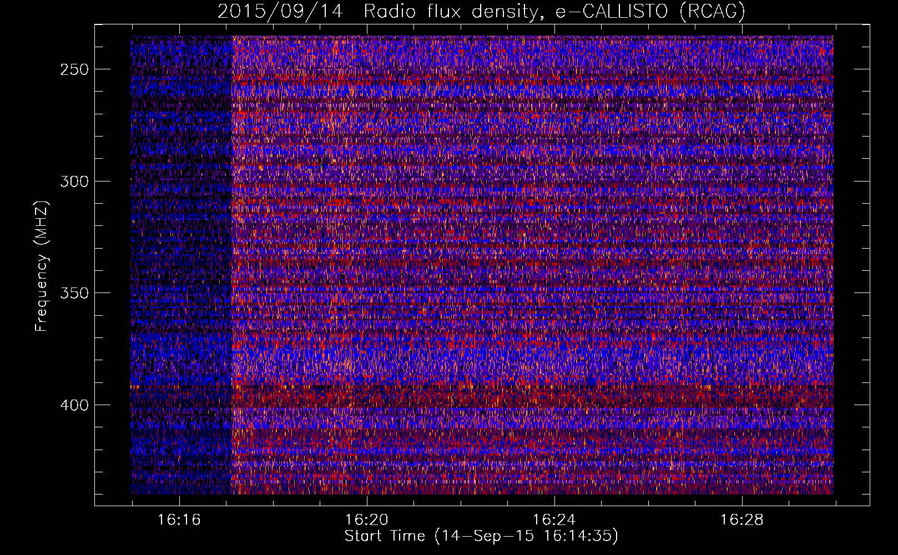The height and width of the screenshot is (555, 898).
Task: Click the date 2015/09/14 in the title
Action: 280,11
